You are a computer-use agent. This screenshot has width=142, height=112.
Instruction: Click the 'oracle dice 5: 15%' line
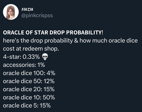pyautogui.click(x=27, y=106)
